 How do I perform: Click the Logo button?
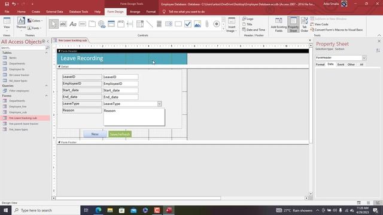coord(248,19)
